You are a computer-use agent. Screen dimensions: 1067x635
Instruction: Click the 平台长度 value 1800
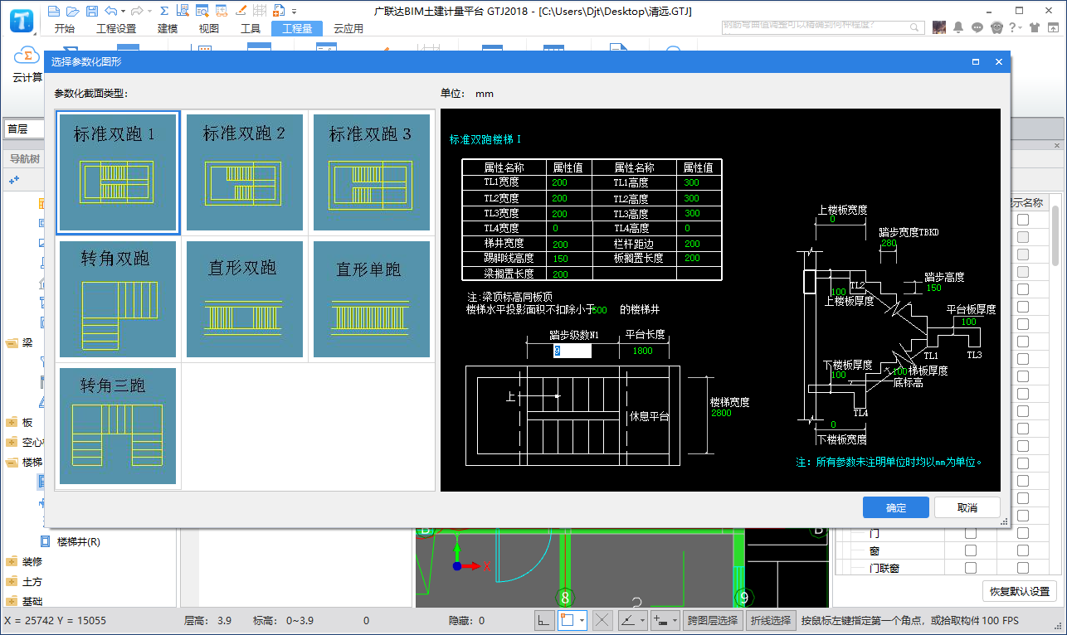(643, 351)
